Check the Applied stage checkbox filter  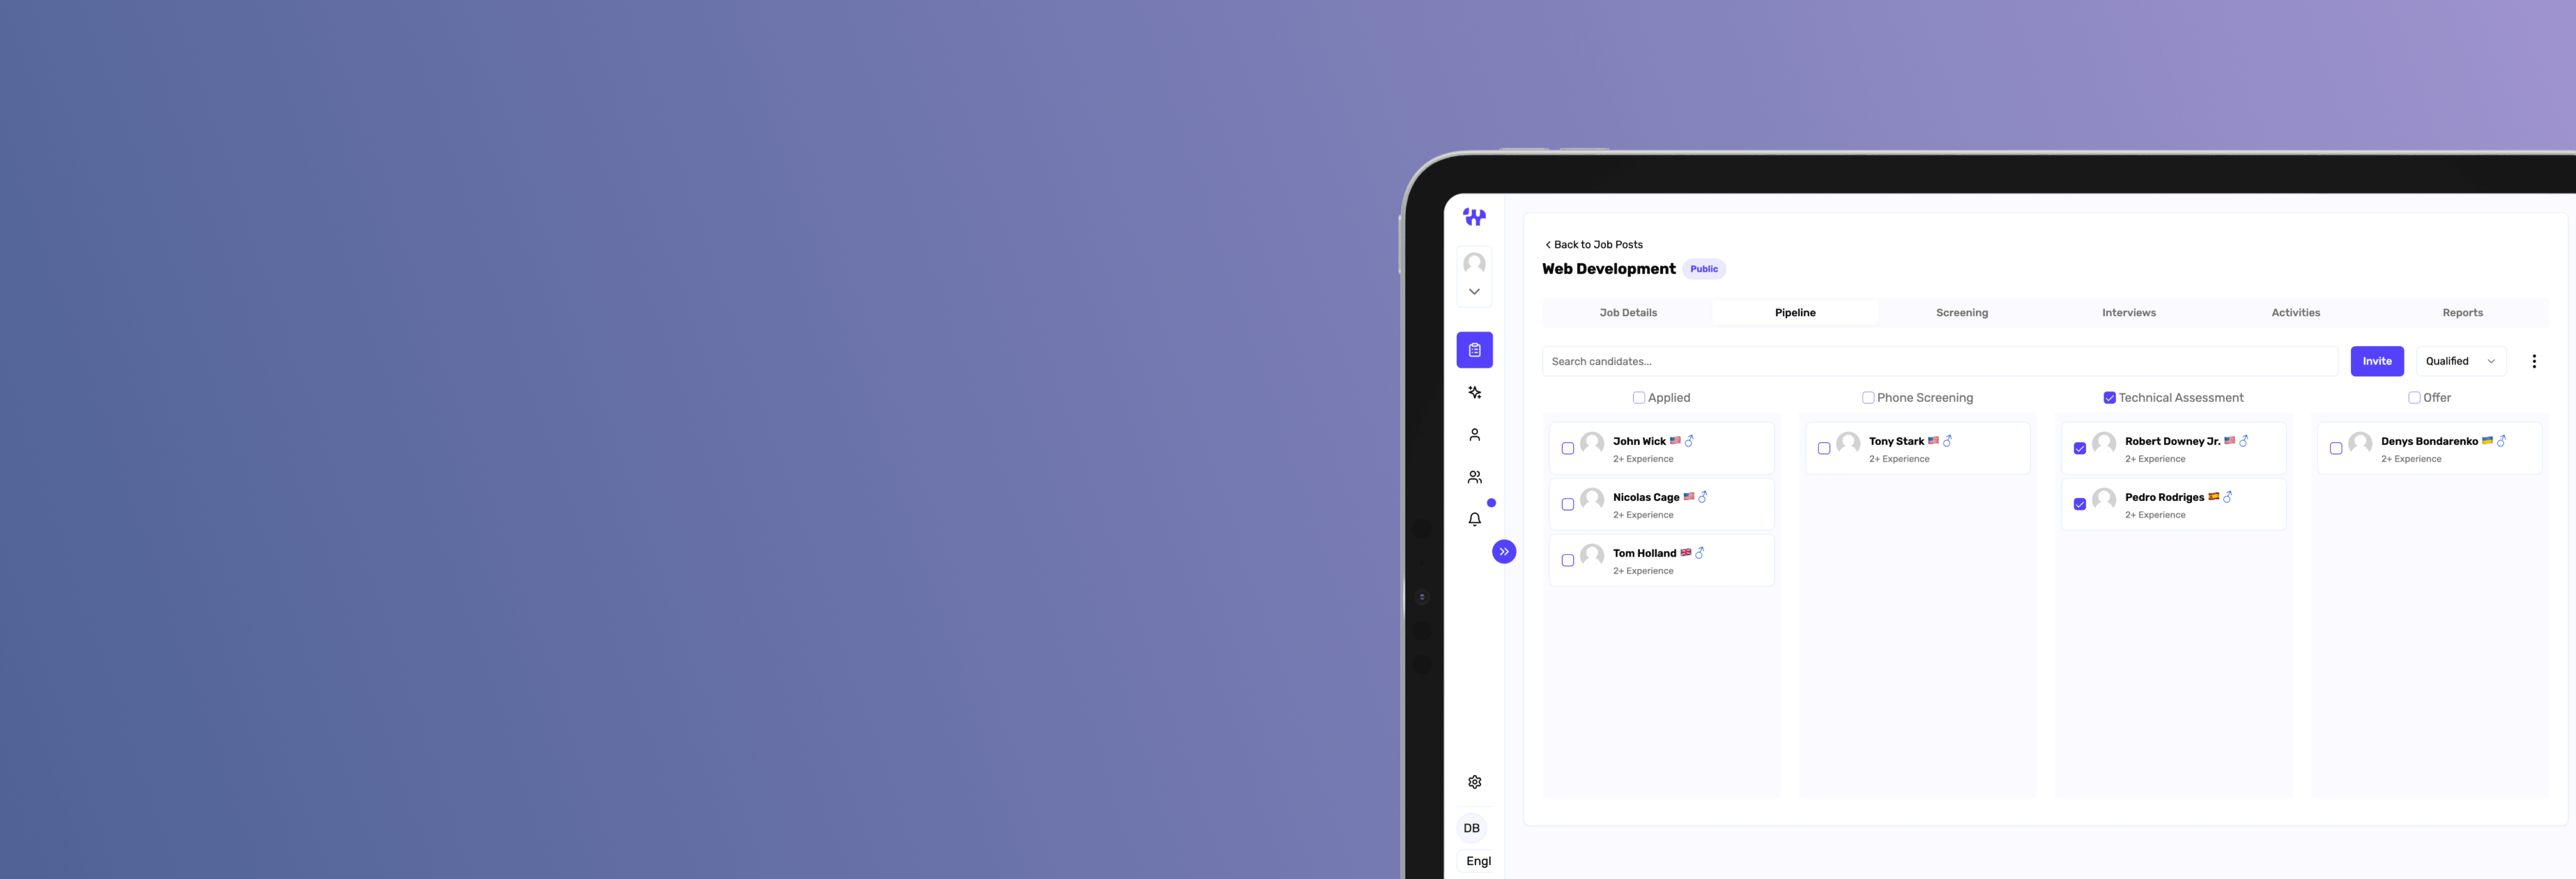1639,396
